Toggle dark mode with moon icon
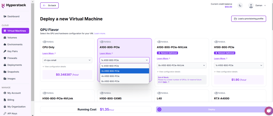This screenshot has width=273, height=116. coord(240,5)
